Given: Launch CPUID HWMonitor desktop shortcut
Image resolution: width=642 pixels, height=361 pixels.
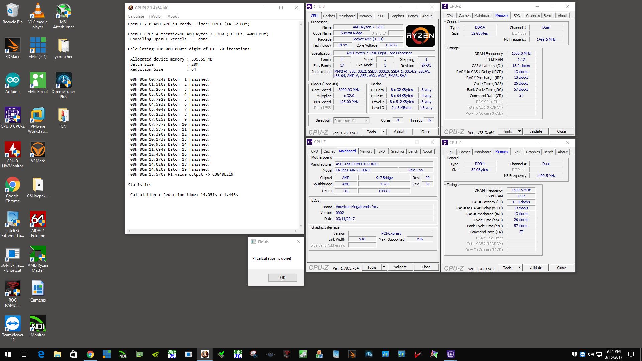Looking at the screenshot, I should tap(12, 155).
